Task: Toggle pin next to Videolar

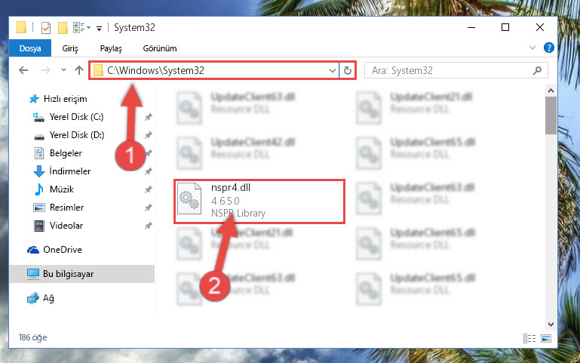Action: (149, 226)
